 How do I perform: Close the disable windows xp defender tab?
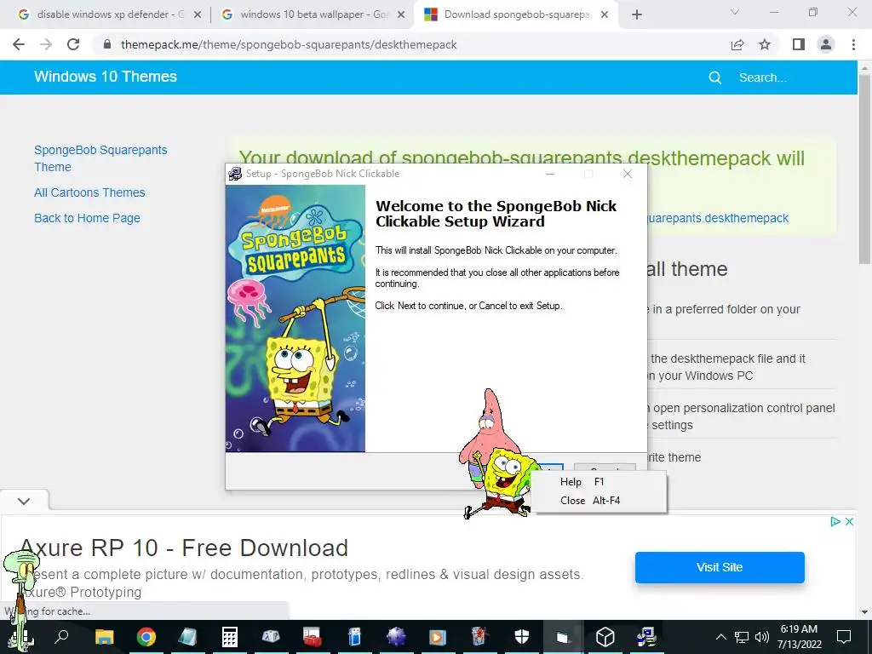198,15
